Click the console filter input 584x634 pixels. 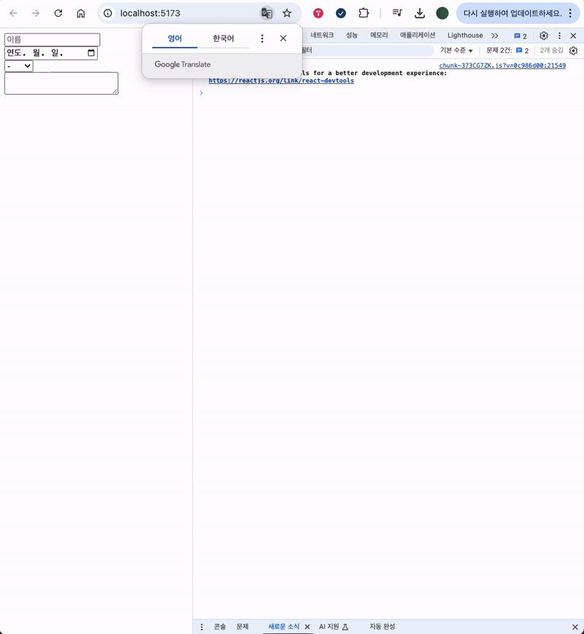coord(366,50)
